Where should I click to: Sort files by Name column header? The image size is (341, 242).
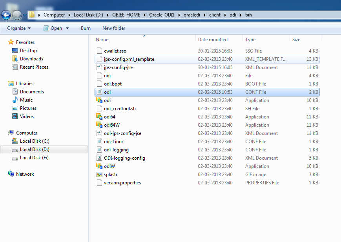click(102, 40)
